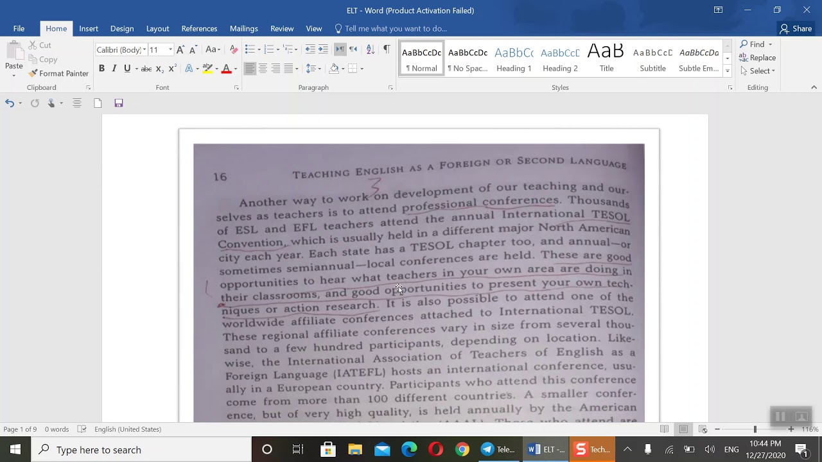The width and height of the screenshot is (822, 462).
Task: Create new blank document from quick access
Action: pyautogui.click(x=98, y=103)
